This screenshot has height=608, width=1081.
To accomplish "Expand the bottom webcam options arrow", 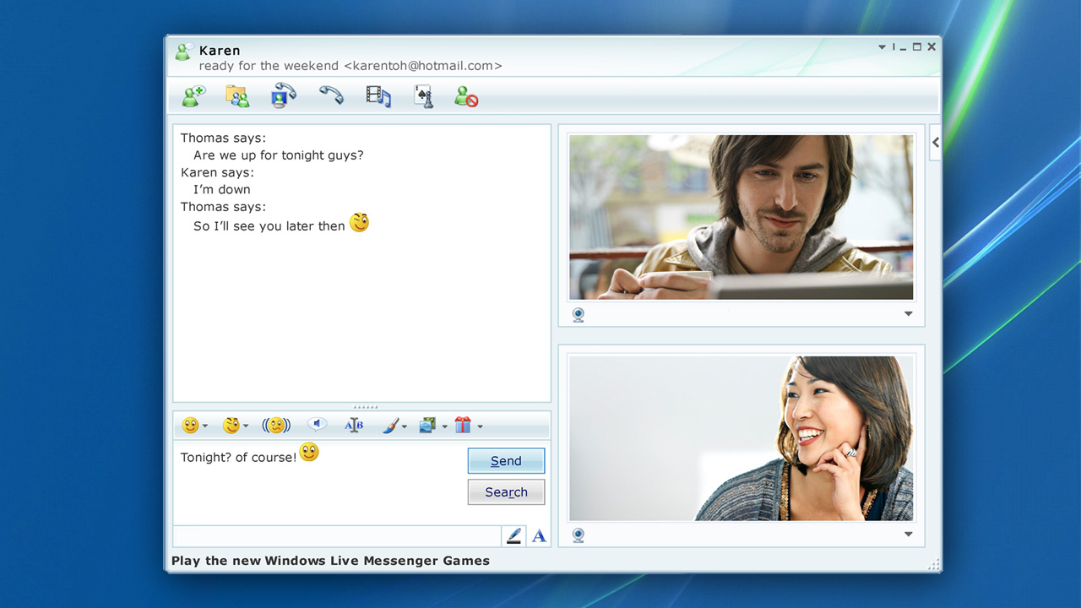I will click(909, 535).
